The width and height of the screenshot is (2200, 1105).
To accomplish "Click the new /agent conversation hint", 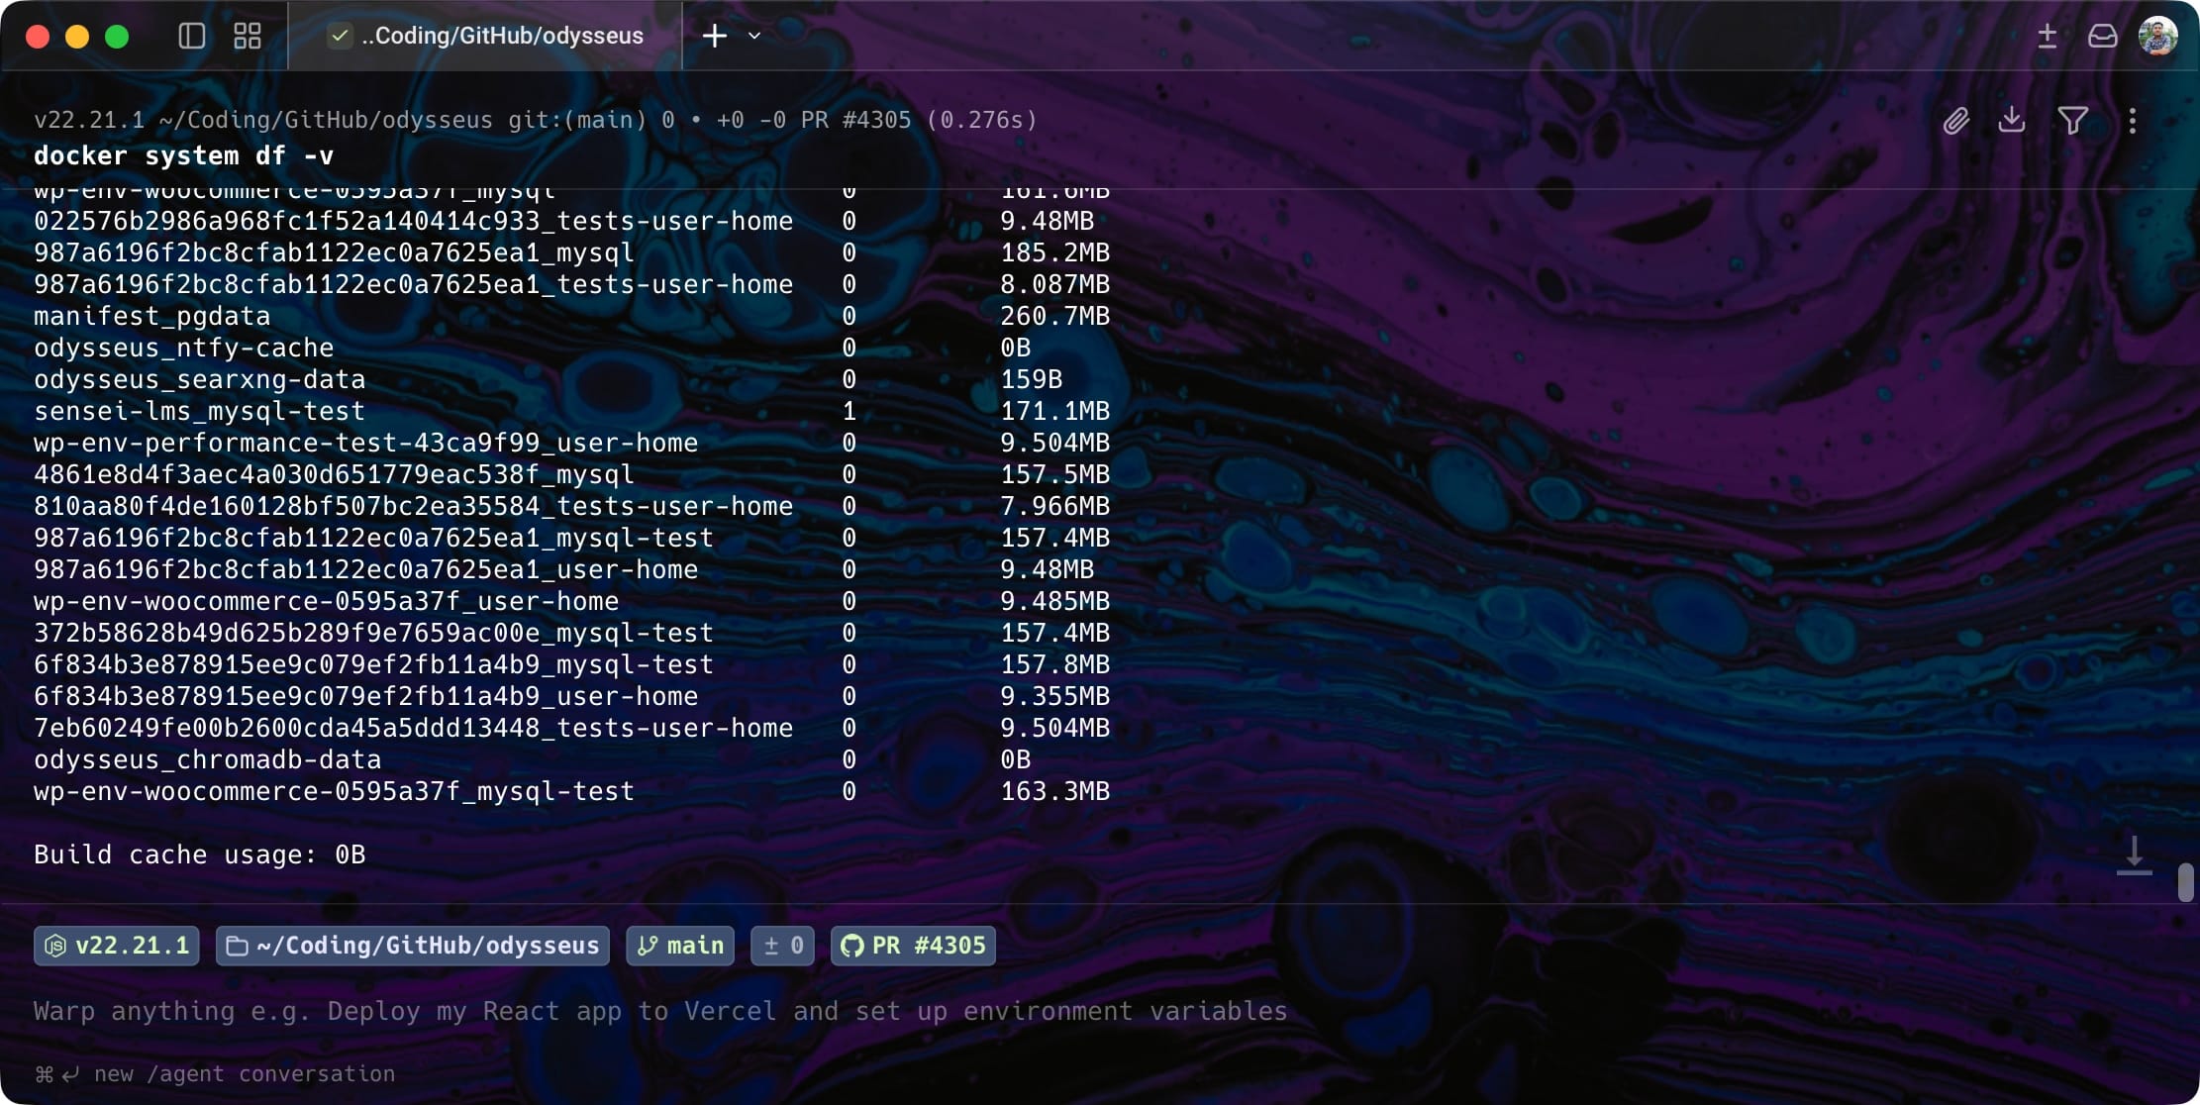I will pyautogui.click(x=215, y=1074).
